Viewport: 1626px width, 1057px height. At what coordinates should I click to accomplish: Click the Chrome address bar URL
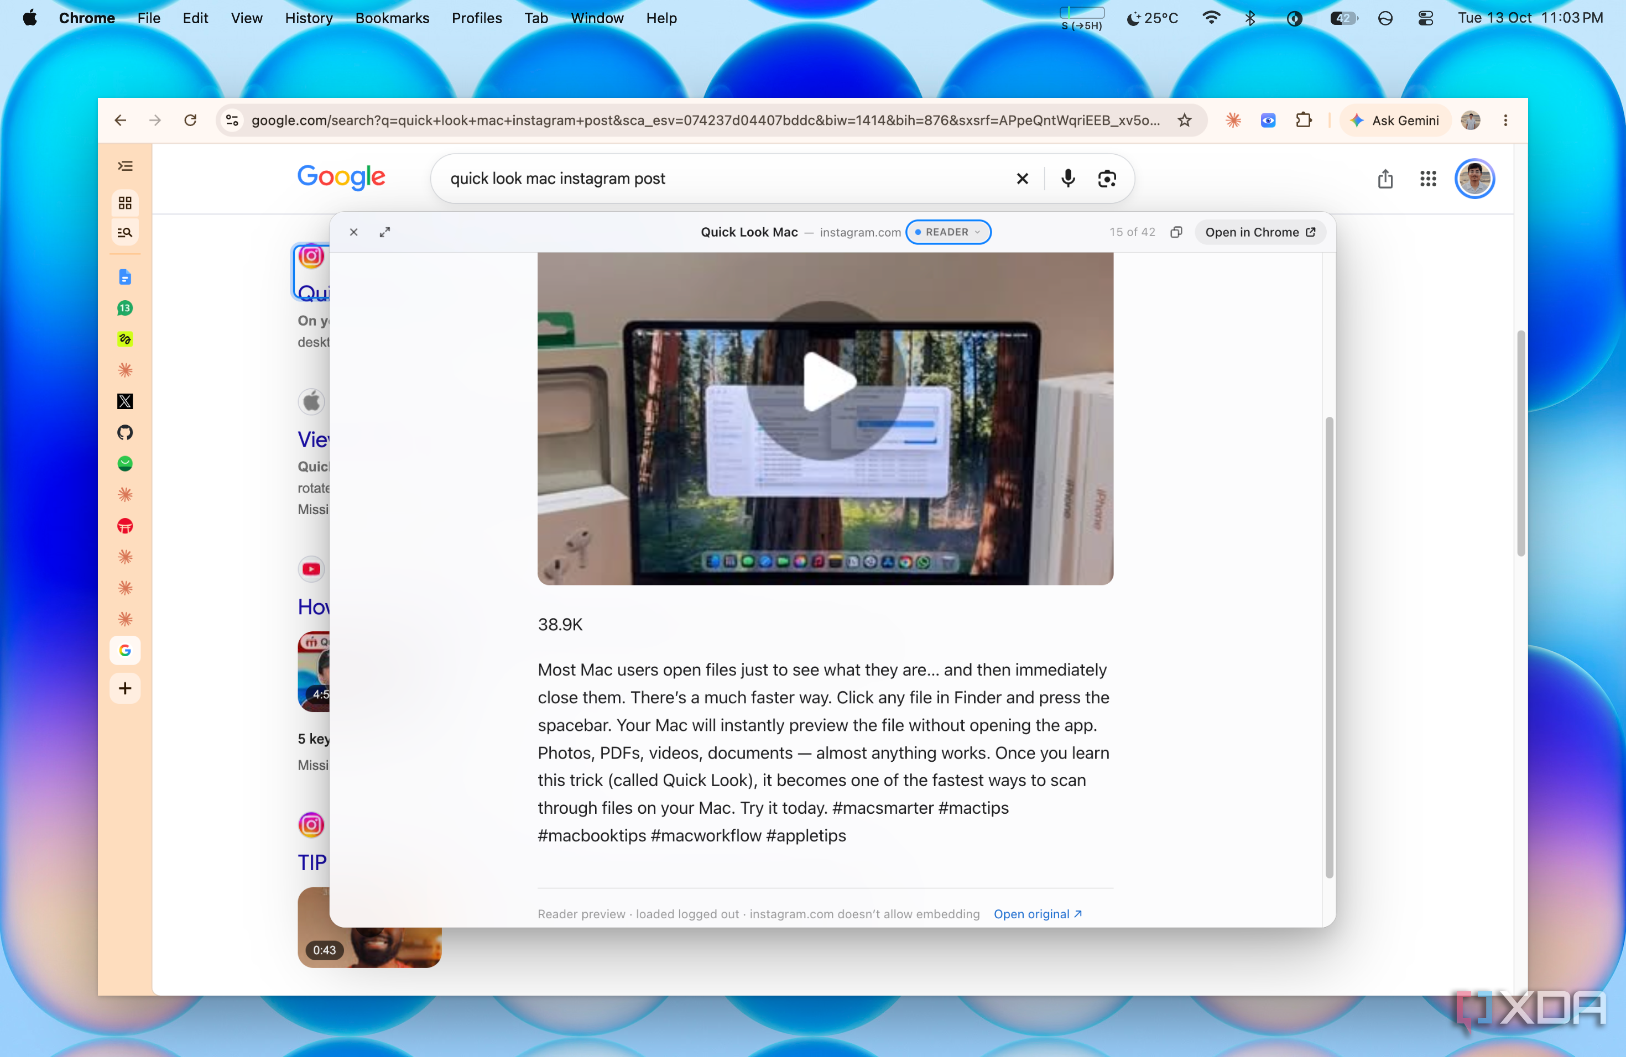pos(705,120)
